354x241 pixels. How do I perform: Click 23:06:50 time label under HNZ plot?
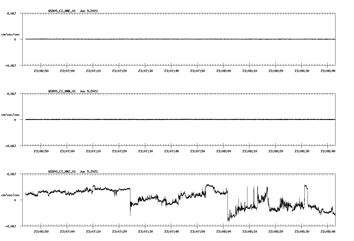[41, 232]
